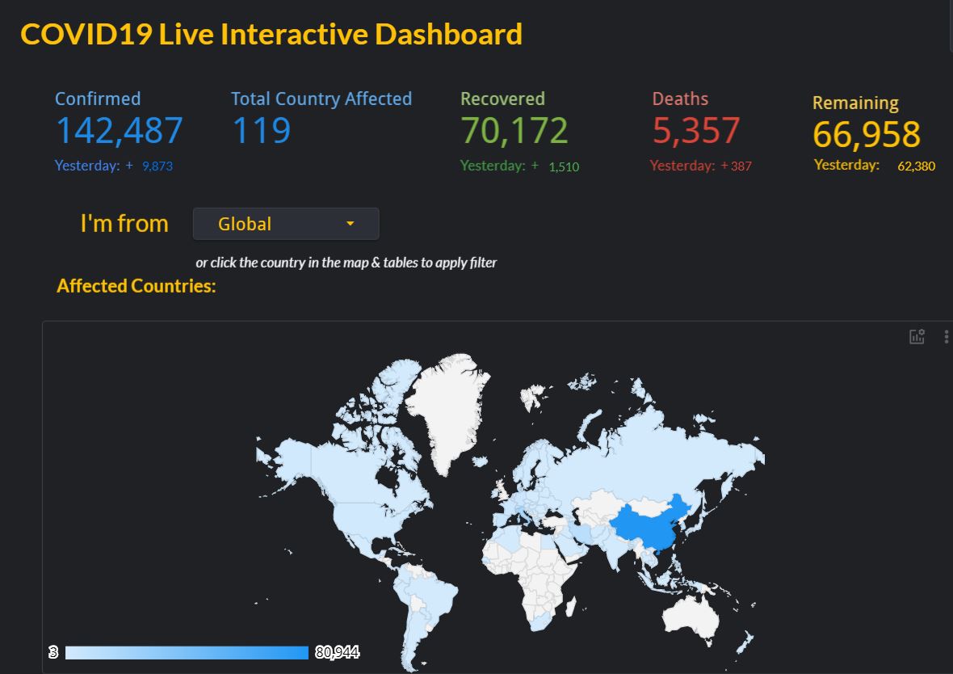Screen dimensions: 953x674
Task: Click the blue gradient color legend bar
Action: (187, 653)
